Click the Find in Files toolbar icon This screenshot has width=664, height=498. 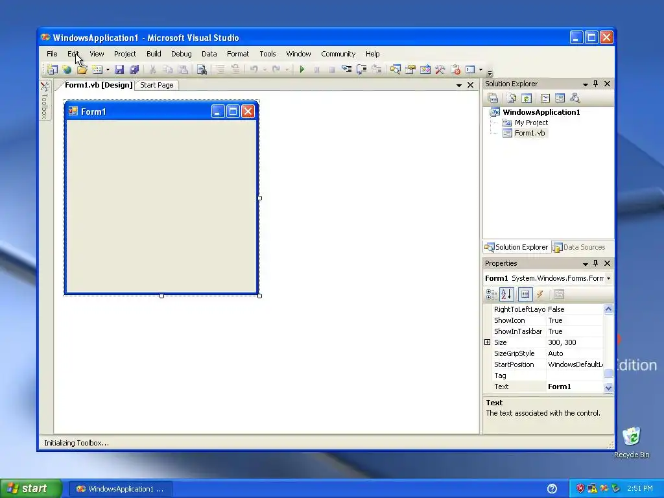click(x=202, y=69)
